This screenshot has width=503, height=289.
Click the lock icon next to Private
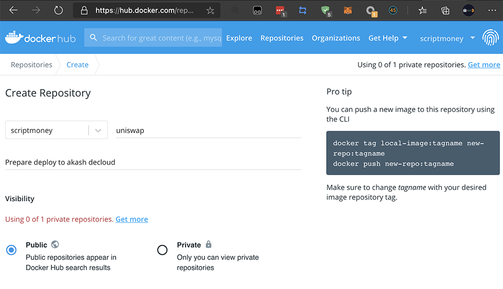[209, 244]
